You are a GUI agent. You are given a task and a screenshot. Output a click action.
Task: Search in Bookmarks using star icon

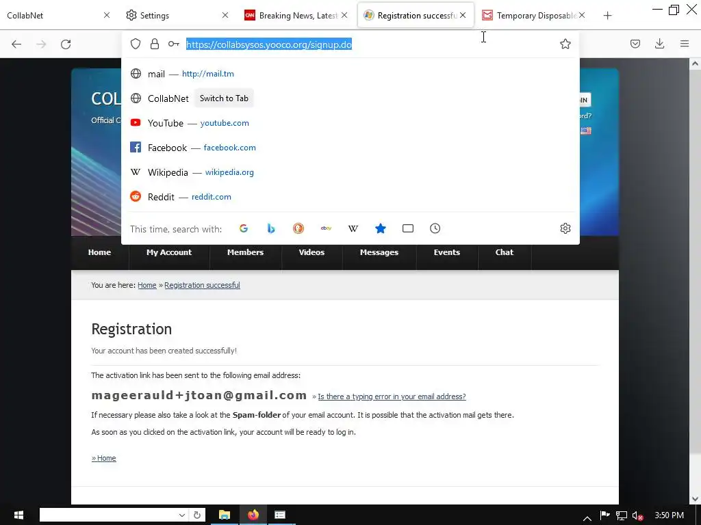tap(381, 228)
